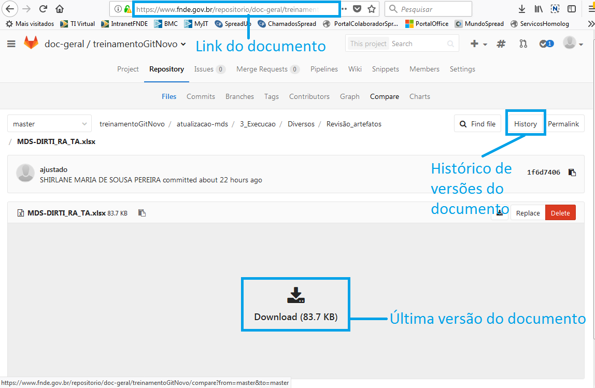
Task: Expand the master branch selector
Action: [49, 123]
